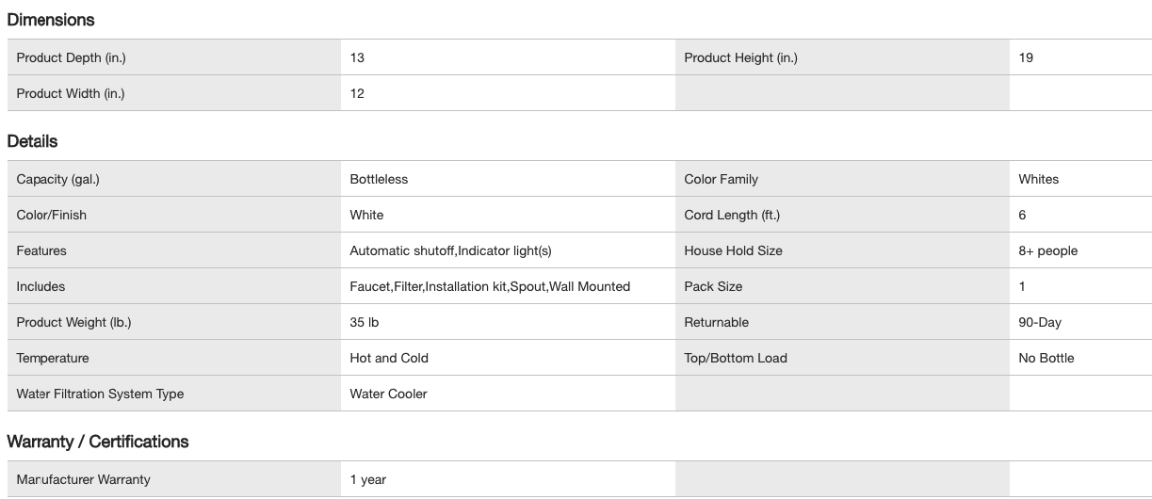Select the Water Filtration System Type label
The image size is (1152, 499).
[100, 394]
